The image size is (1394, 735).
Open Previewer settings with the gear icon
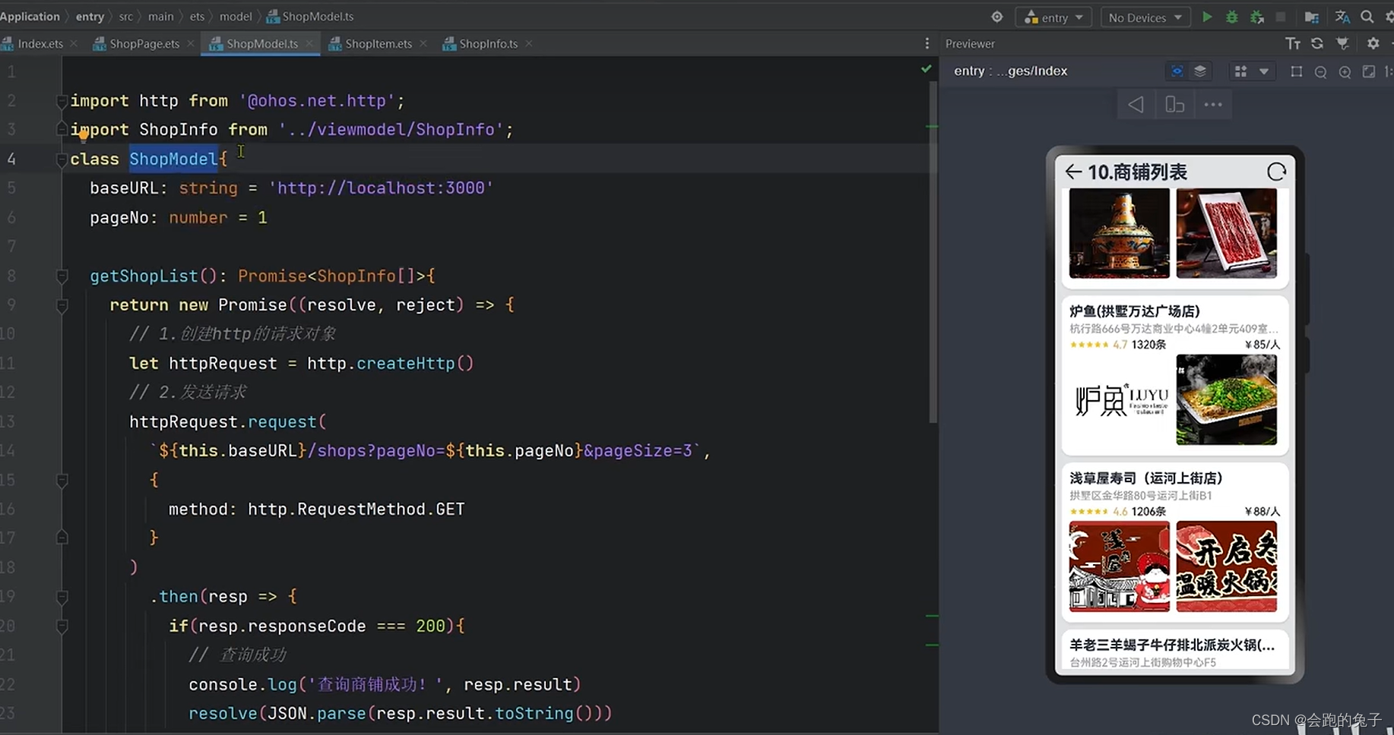[1373, 43]
